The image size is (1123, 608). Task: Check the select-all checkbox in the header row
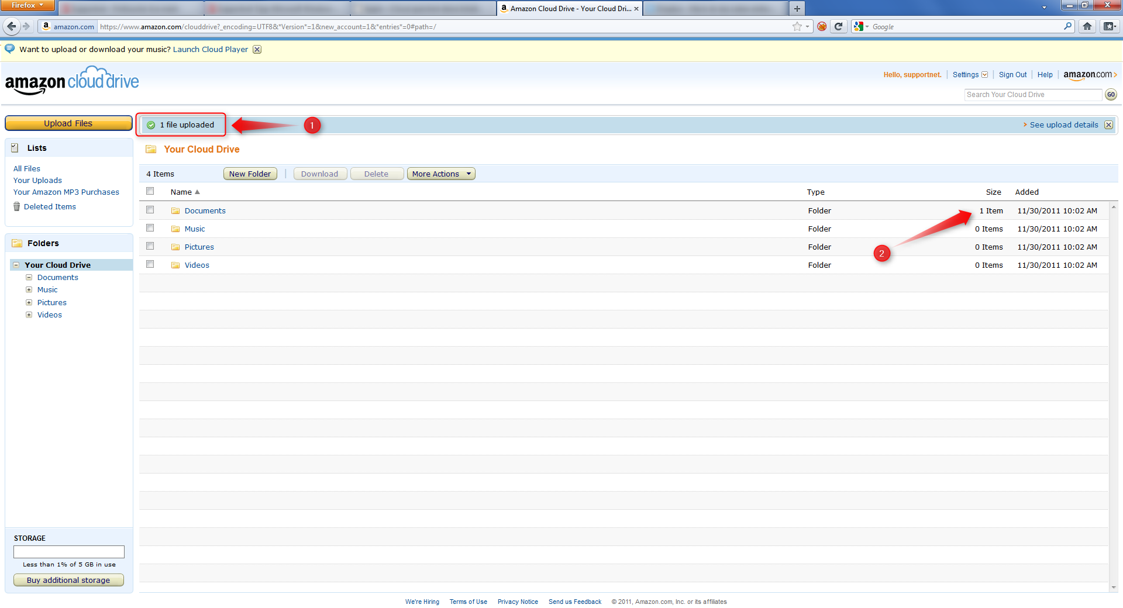point(150,191)
